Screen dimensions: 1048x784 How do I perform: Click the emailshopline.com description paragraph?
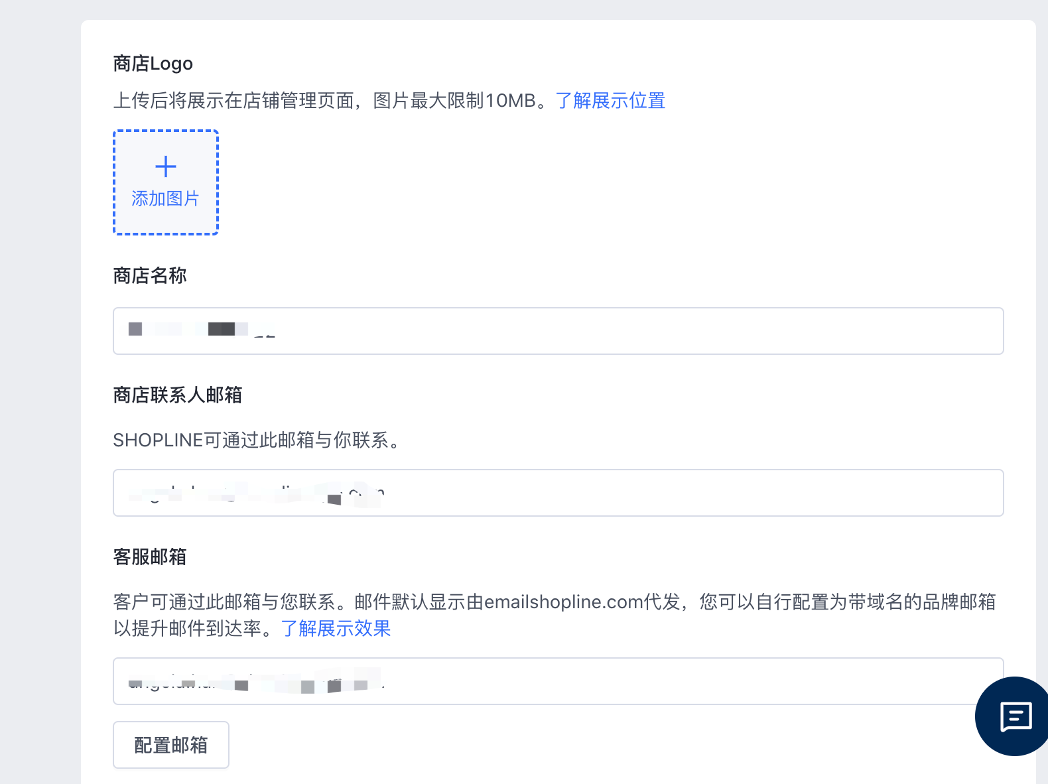click(555, 602)
